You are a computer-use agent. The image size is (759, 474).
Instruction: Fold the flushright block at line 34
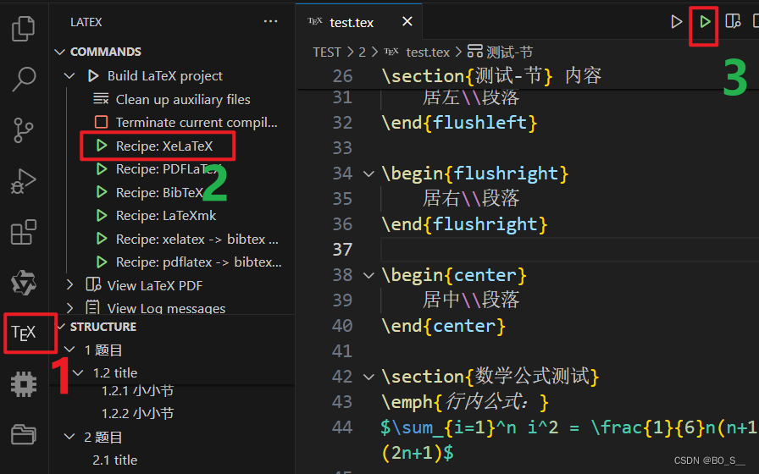click(368, 174)
